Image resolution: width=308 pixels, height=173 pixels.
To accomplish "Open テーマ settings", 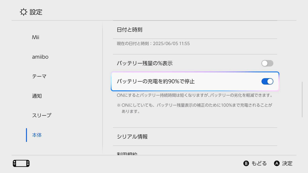I will tap(39, 77).
